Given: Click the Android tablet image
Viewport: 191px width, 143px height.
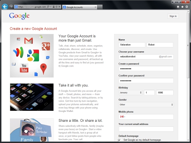Looking at the screenshot, I should (32, 97).
